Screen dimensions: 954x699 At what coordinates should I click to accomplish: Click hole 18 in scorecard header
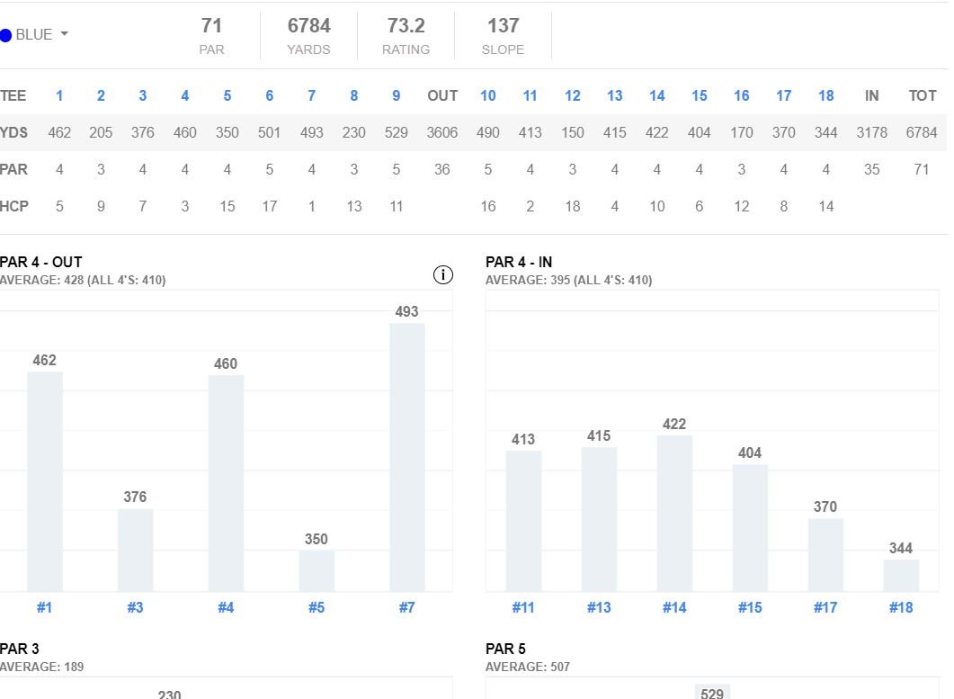[825, 96]
